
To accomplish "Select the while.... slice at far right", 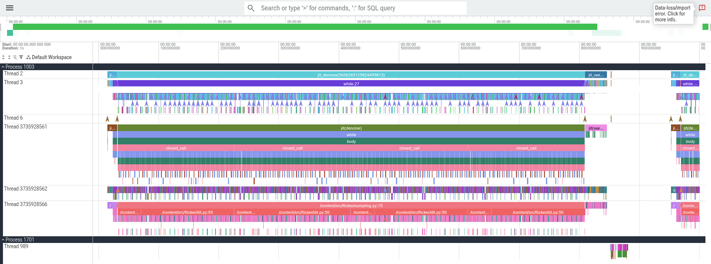I will click(x=690, y=84).
